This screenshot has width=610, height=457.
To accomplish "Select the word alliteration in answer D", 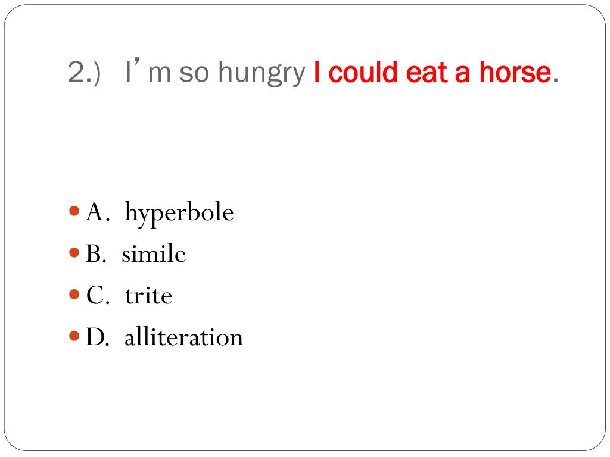I will click(183, 337).
